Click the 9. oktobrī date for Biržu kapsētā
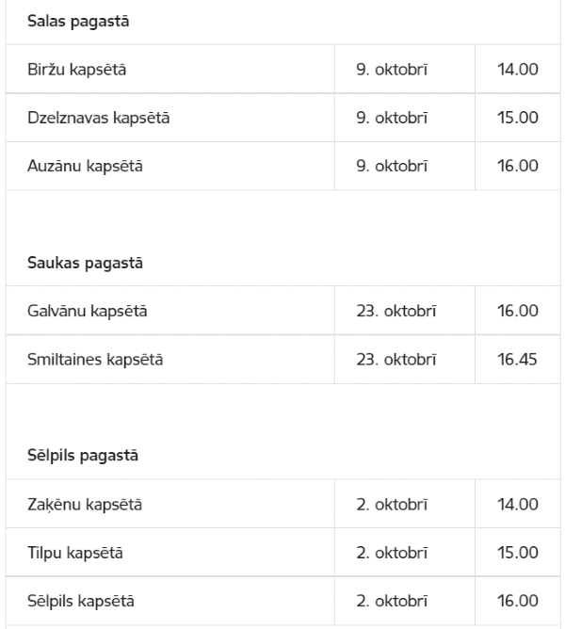This screenshot has width=565, height=629. (x=392, y=69)
